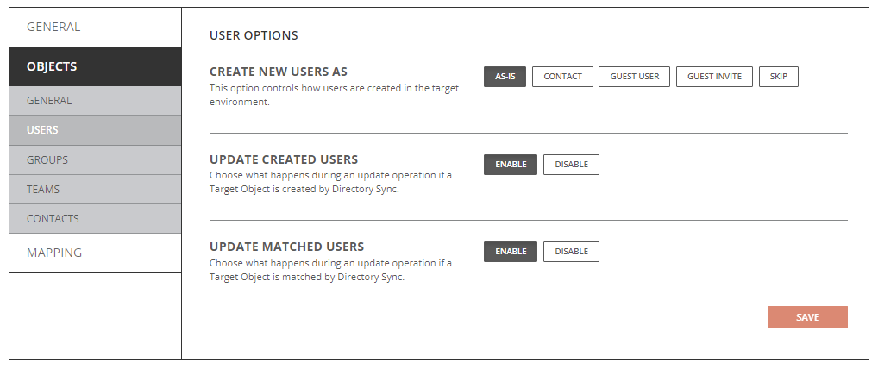The image size is (878, 375).
Task: Select GENERAL sub-item under OBJECTS
Action: click(49, 101)
